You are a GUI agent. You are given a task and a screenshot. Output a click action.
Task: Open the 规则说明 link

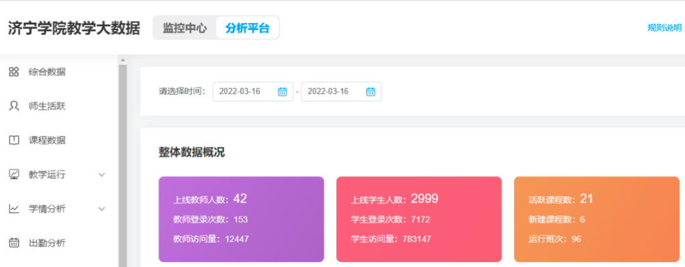coord(664,28)
